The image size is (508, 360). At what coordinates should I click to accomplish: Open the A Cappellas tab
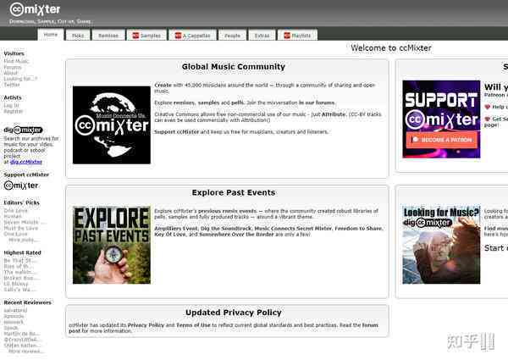[193, 36]
